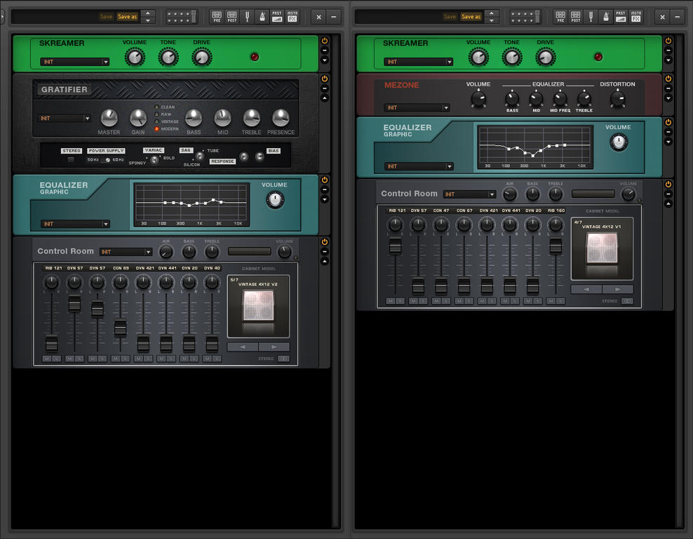693x539 pixels.
Task: Open PRE tape deck in Gratifier rack toolbar
Action: (217, 17)
